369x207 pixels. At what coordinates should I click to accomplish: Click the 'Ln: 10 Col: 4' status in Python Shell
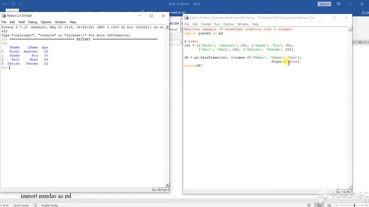point(160,190)
